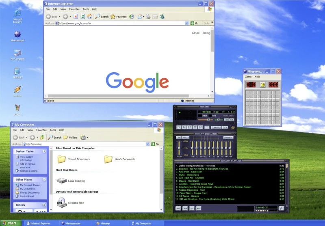Click the Messenger icon in Internet Explorer toolbar
Image resolution: width=325 pixels, height=226 pixels.
pyautogui.click(x=162, y=17)
